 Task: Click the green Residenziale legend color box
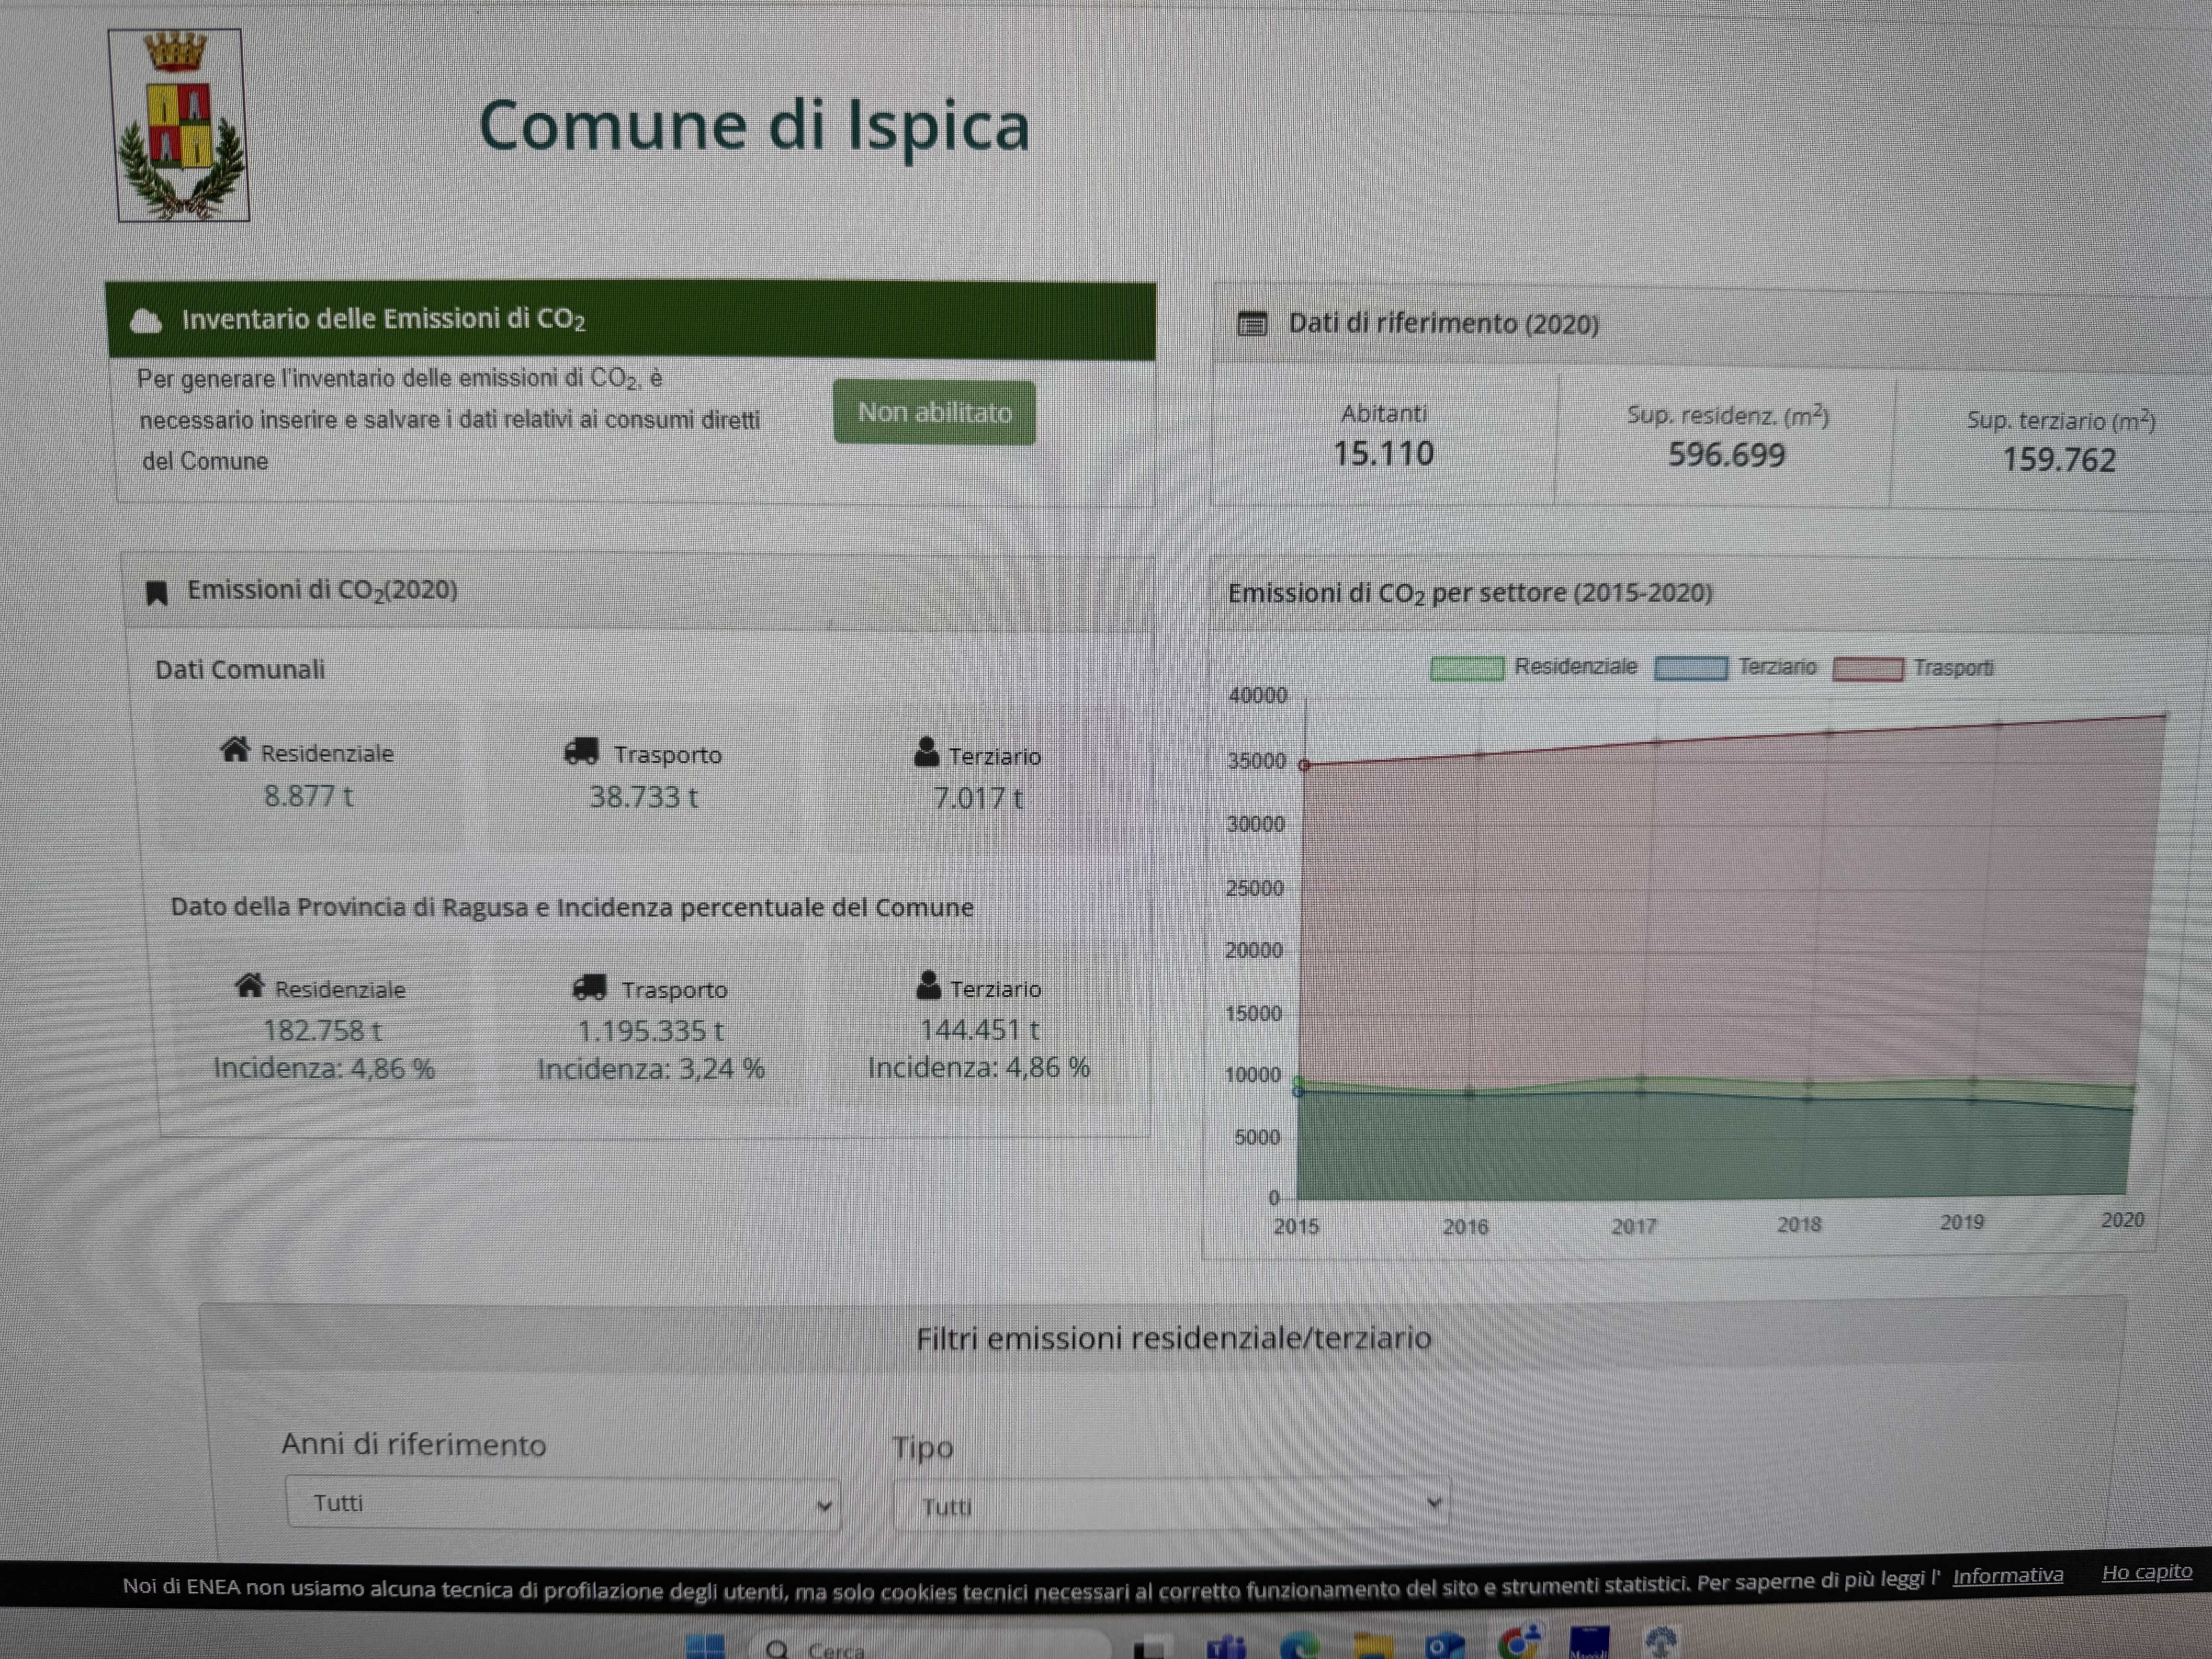pyautogui.click(x=1467, y=668)
